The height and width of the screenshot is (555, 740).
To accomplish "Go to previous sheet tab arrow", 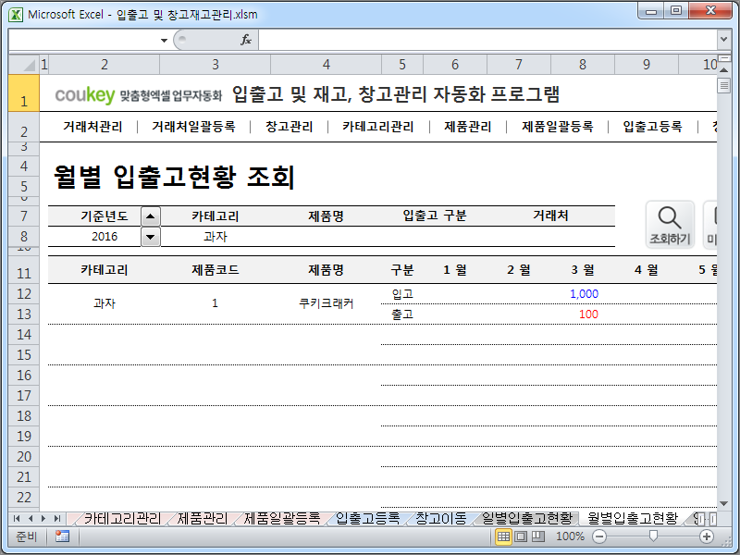I will pyautogui.click(x=31, y=519).
